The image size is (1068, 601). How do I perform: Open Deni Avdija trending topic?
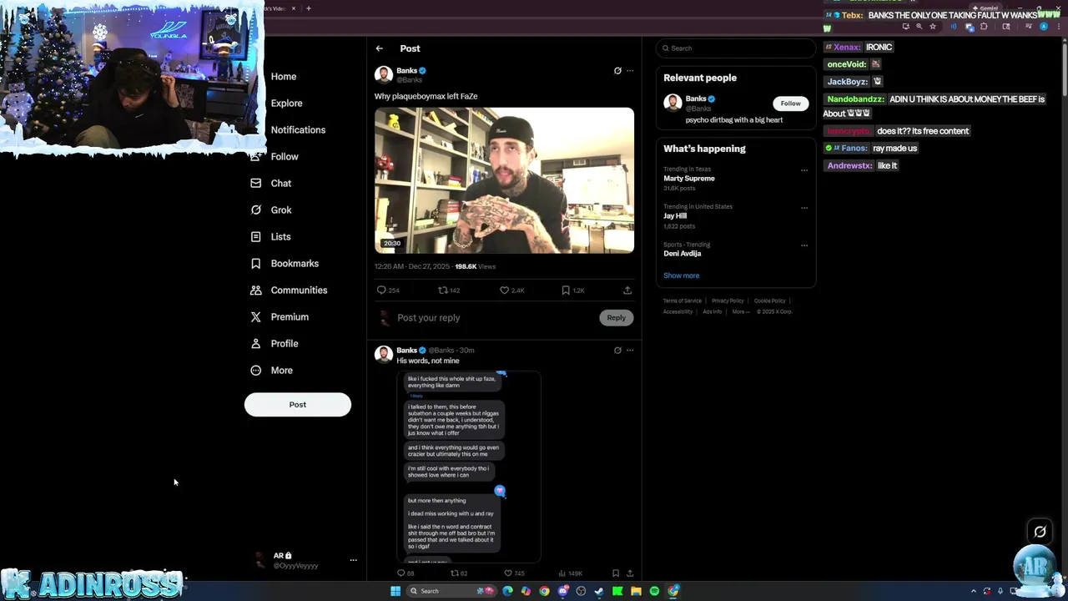coord(683,254)
